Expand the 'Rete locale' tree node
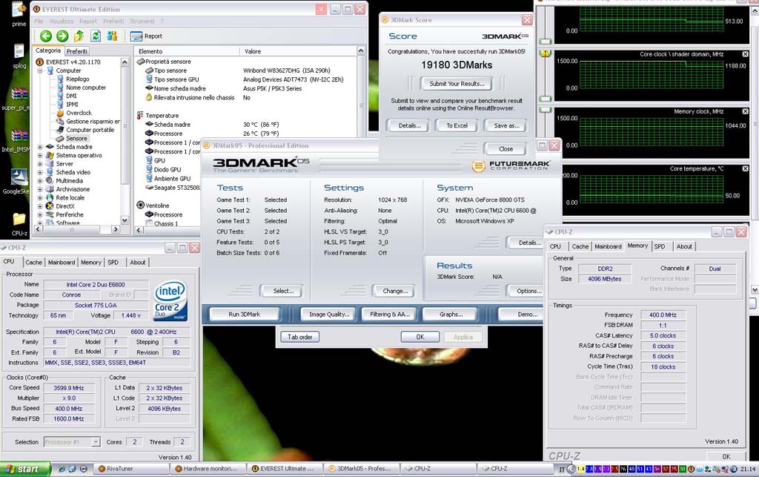759x477 pixels. (x=40, y=197)
